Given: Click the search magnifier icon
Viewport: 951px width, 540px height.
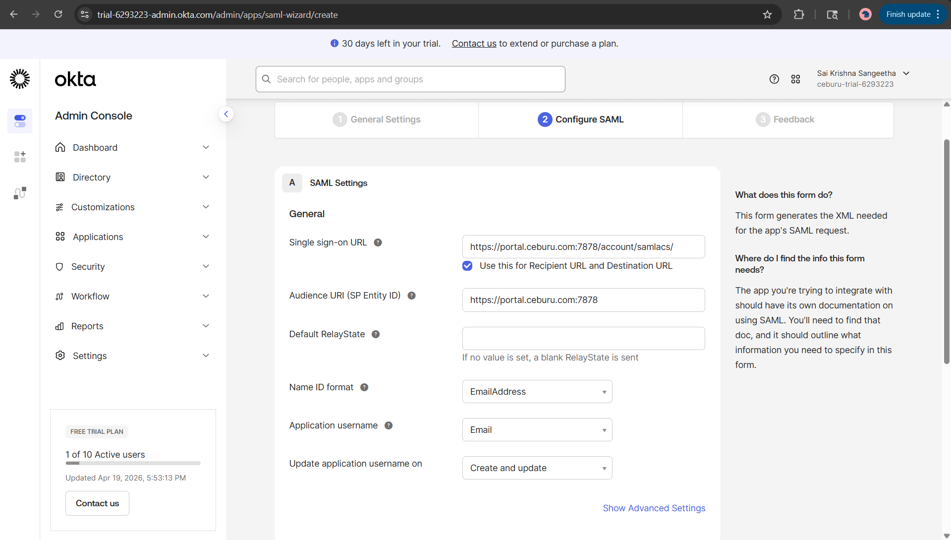Looking at the screenshot, I should click(266, 79).
